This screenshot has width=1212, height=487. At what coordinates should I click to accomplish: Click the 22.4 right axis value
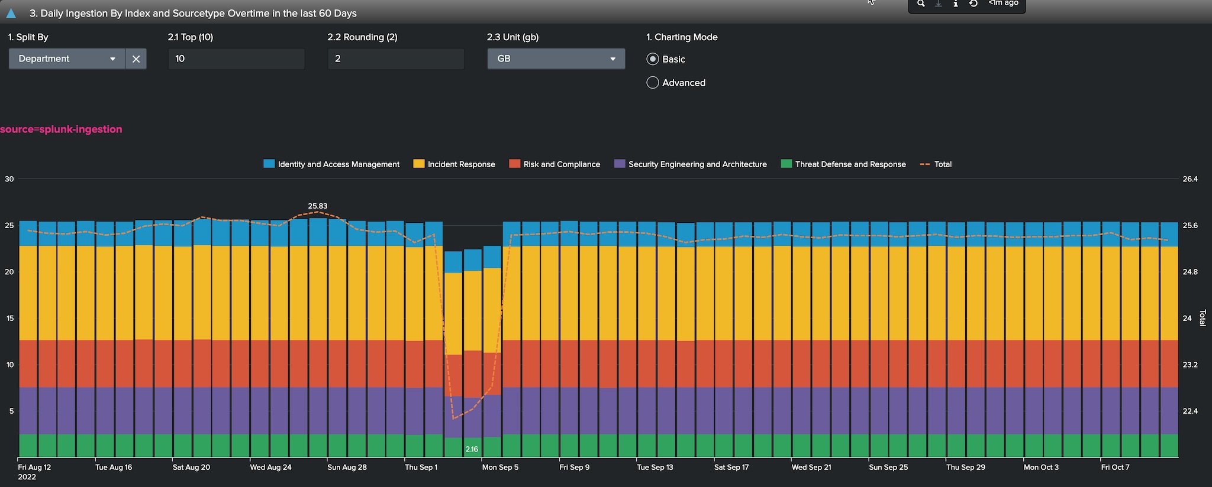click(x=1190, y=411)
